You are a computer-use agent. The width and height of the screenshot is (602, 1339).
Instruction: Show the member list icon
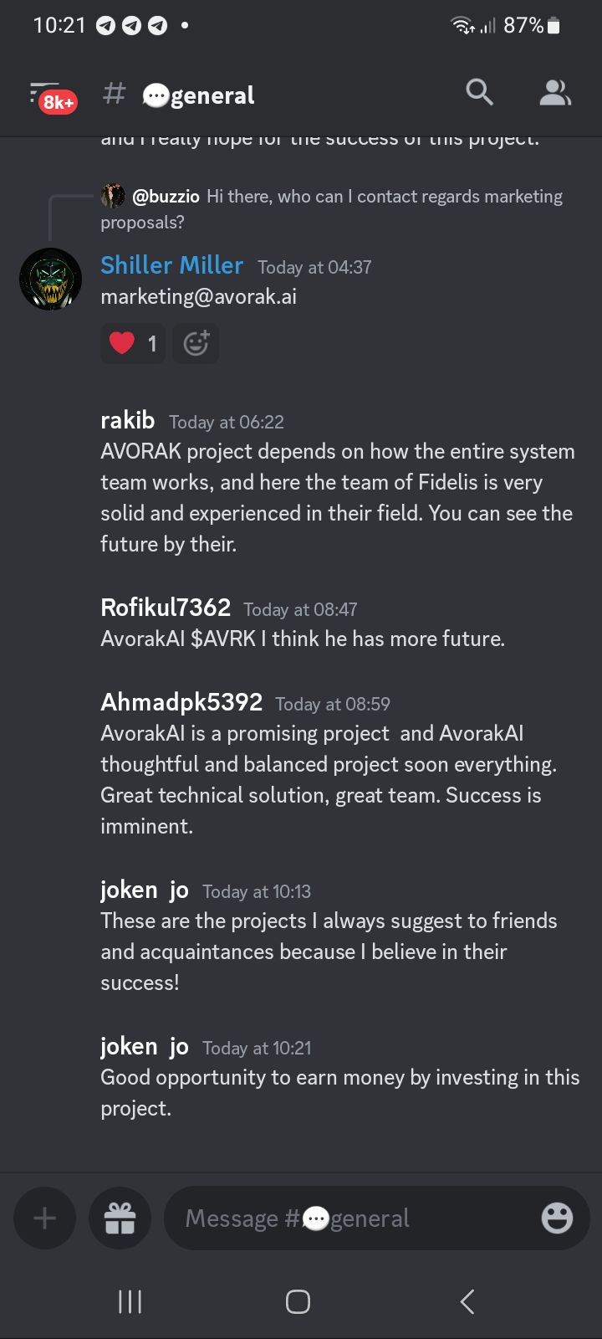(x=555, y=92)
